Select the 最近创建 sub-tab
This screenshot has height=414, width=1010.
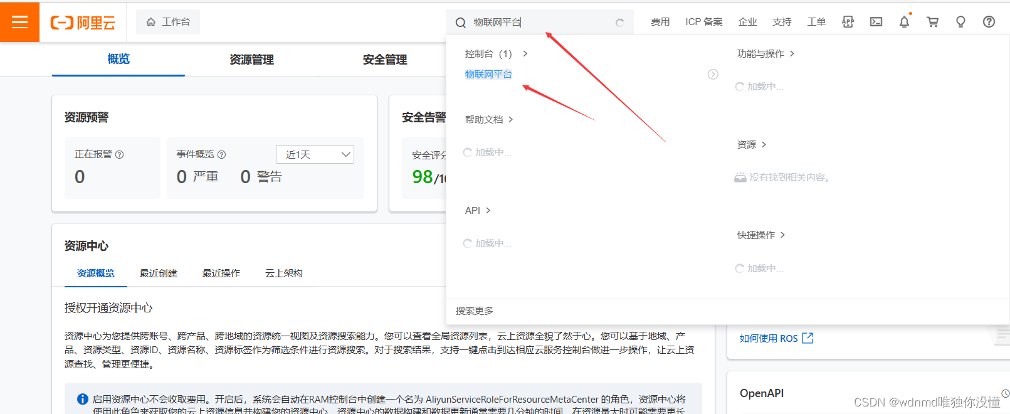(x=159, y=273)
